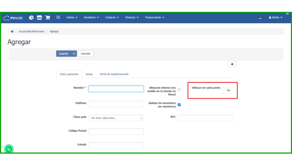
Task: Click the Cancelar button
Action: click(86, 54)
